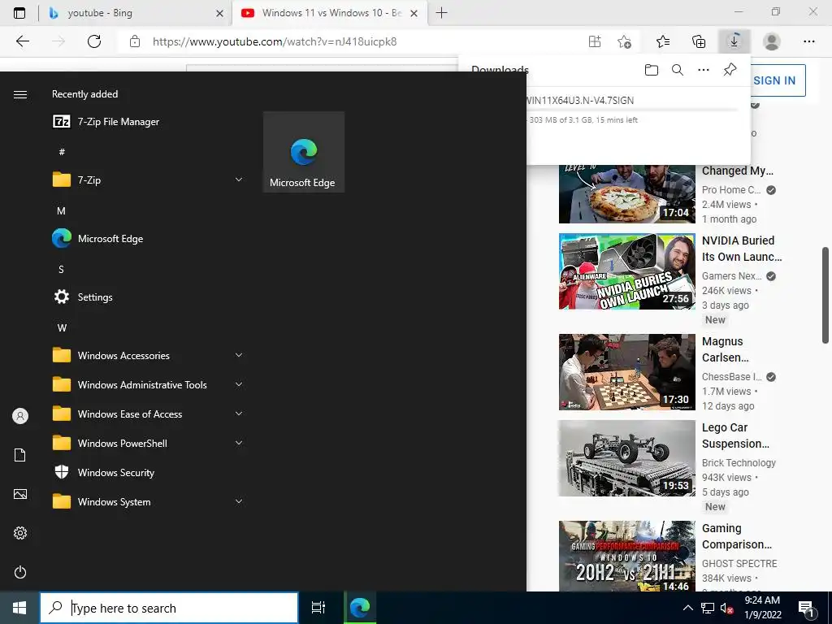
Task: Click the chess game video thumbnail
Action: [626, 372]
